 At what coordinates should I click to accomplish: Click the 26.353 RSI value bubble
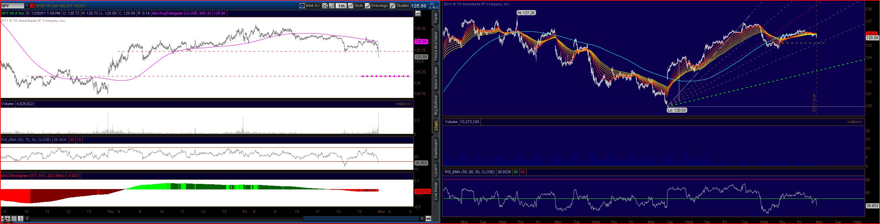(421, 163)
